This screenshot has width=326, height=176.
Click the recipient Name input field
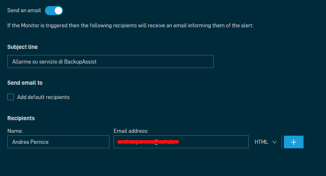point(58,142)
